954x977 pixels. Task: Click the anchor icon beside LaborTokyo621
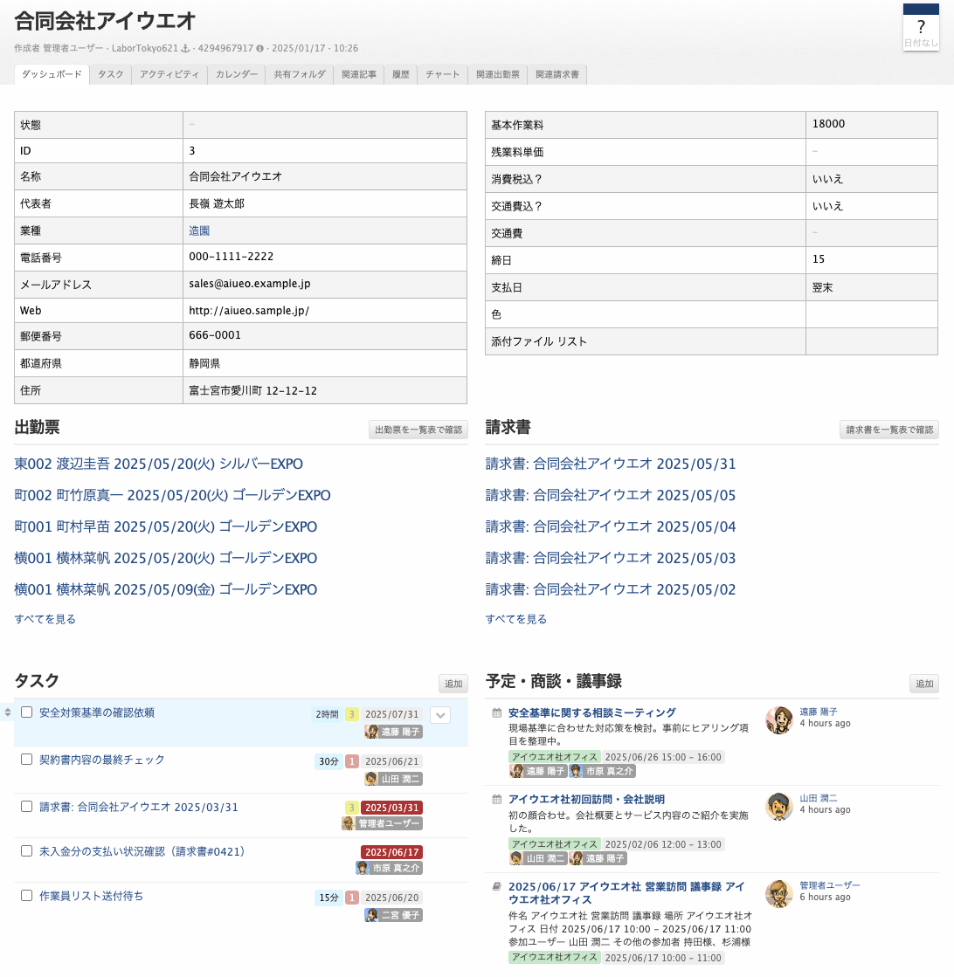pyautogui.click(x=184, y=49)
